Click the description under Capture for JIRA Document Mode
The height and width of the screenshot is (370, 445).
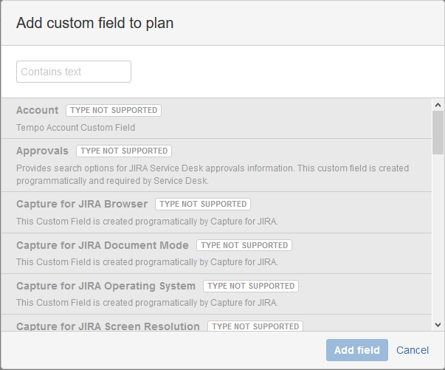pyautogui.click(x=147, y=262)
